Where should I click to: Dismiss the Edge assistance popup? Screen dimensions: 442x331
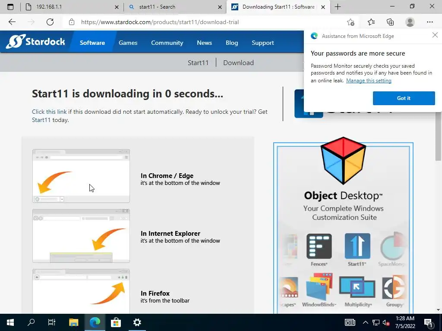pyautogui.click(x=435, y=35)
